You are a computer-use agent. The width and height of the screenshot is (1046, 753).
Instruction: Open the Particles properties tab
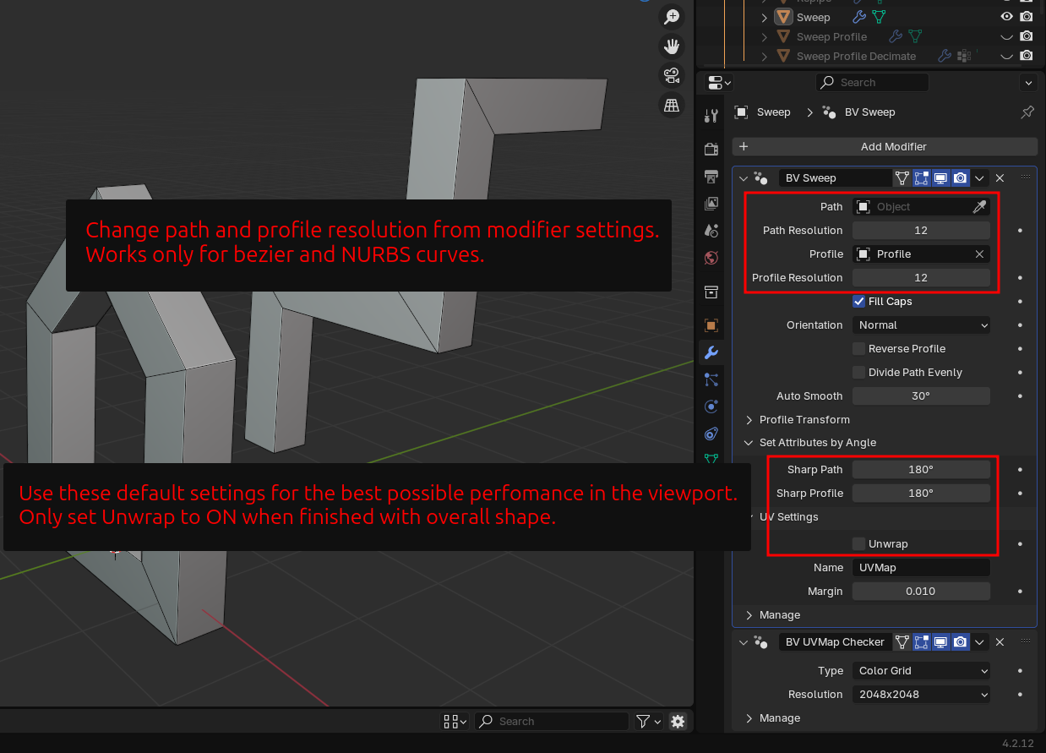[711, 379]
